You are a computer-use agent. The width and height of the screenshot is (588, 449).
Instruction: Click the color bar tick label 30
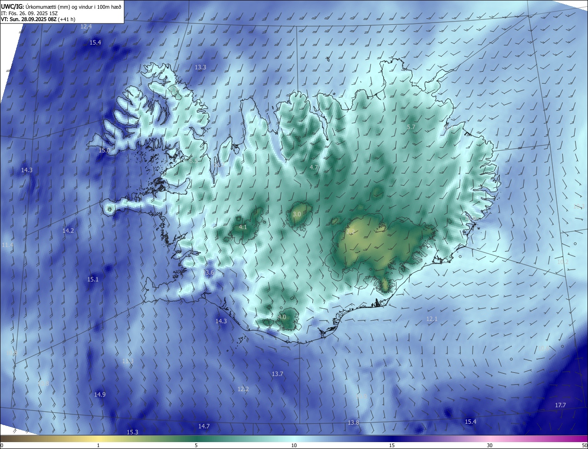490,445
